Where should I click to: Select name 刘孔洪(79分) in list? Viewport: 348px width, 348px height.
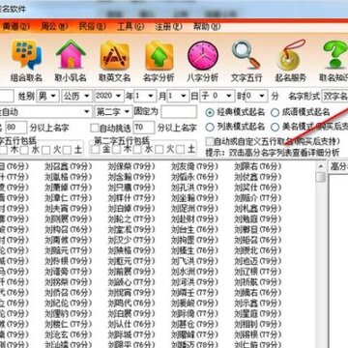194,188
